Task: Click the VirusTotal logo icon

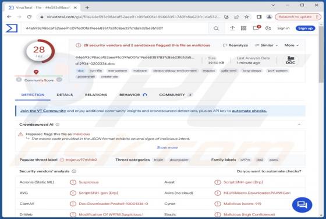Action: click(12, 29)
